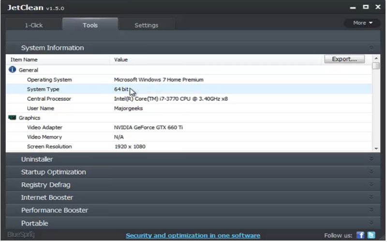Expand the Portable section
Image resolution: width=387 pixels, height=242 pixels.
click(x=193, y=223)
